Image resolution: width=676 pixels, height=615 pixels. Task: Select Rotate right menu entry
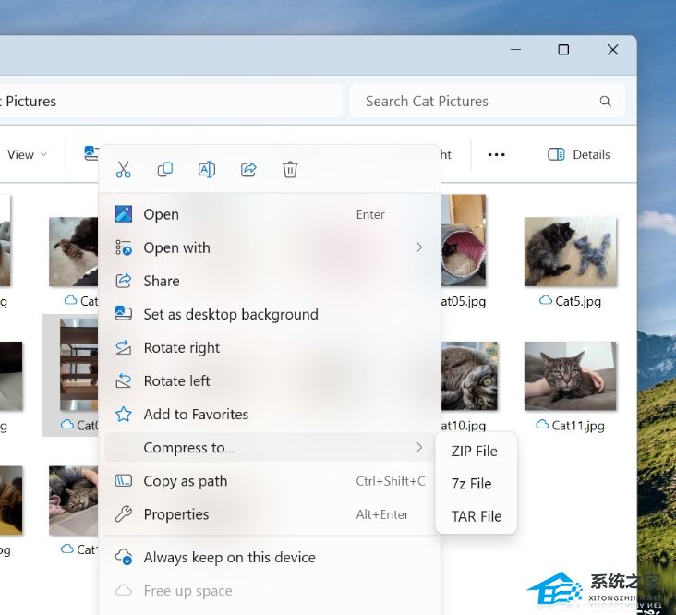click(x=182, y=348)
